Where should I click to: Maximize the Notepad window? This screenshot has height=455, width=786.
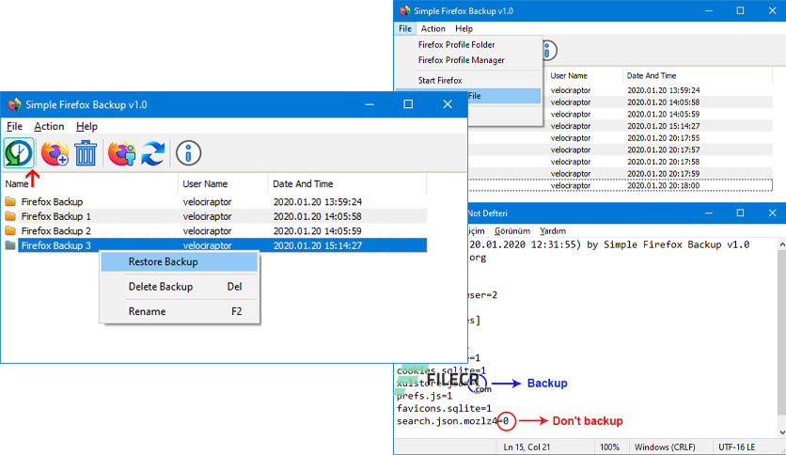740,213
